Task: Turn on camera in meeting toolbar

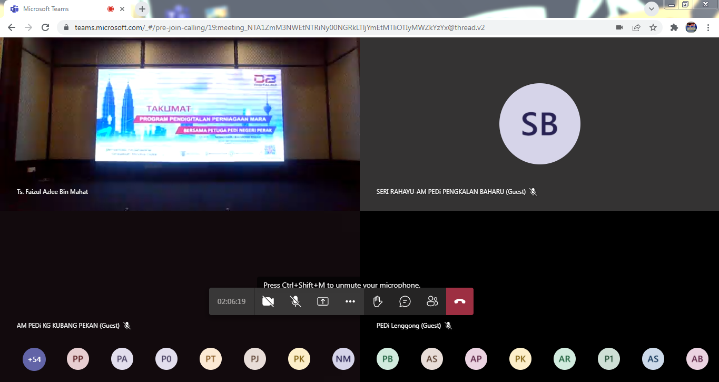Action: tap(268, 301)
